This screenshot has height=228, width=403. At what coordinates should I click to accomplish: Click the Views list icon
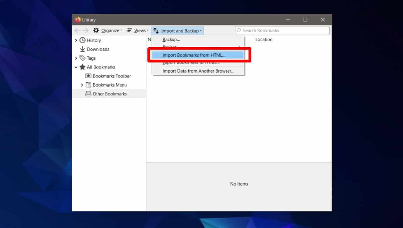(129, 31)
